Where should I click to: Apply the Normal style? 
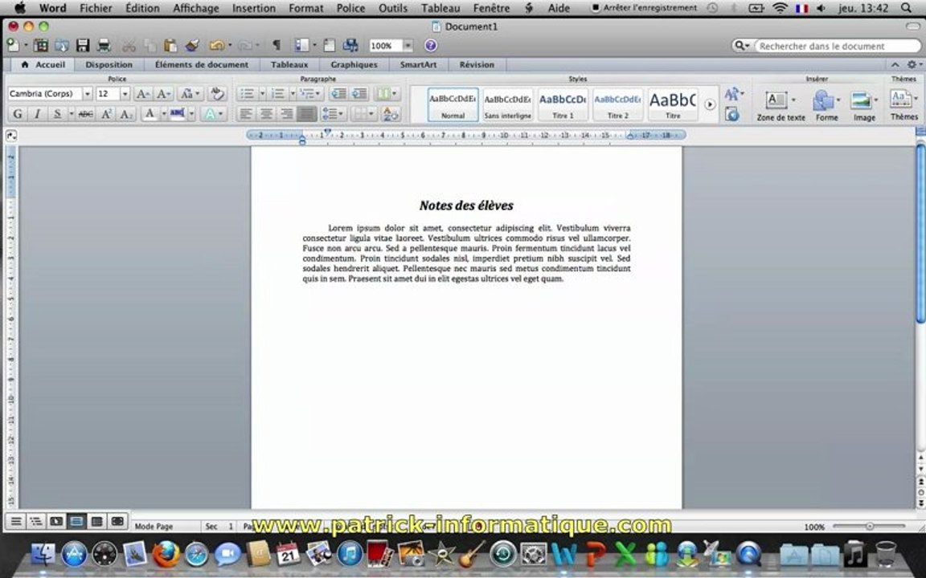pos(453,105)
